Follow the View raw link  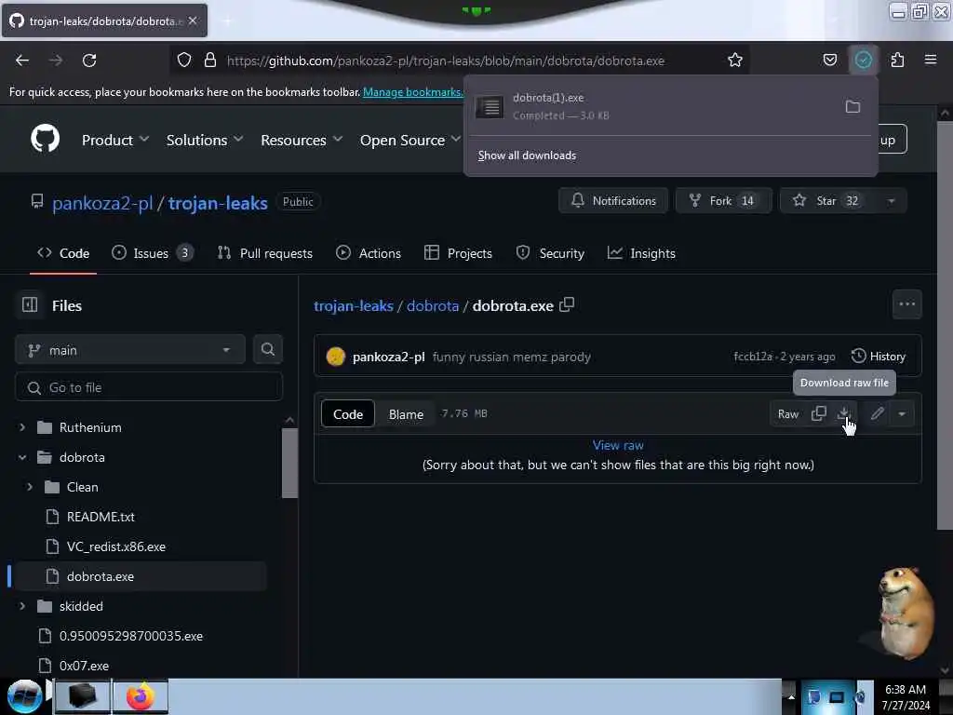tap(618, 445)
